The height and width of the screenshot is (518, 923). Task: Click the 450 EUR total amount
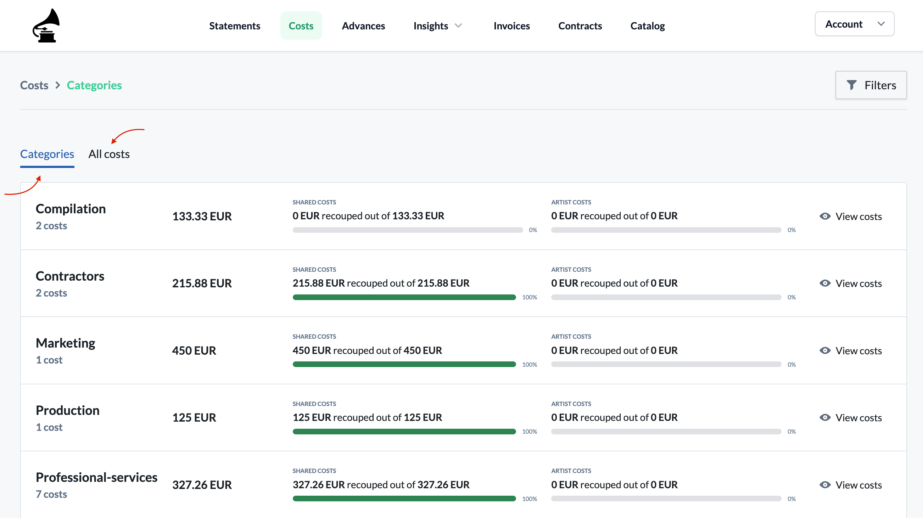pyautogui.click(x=194, y=351)
